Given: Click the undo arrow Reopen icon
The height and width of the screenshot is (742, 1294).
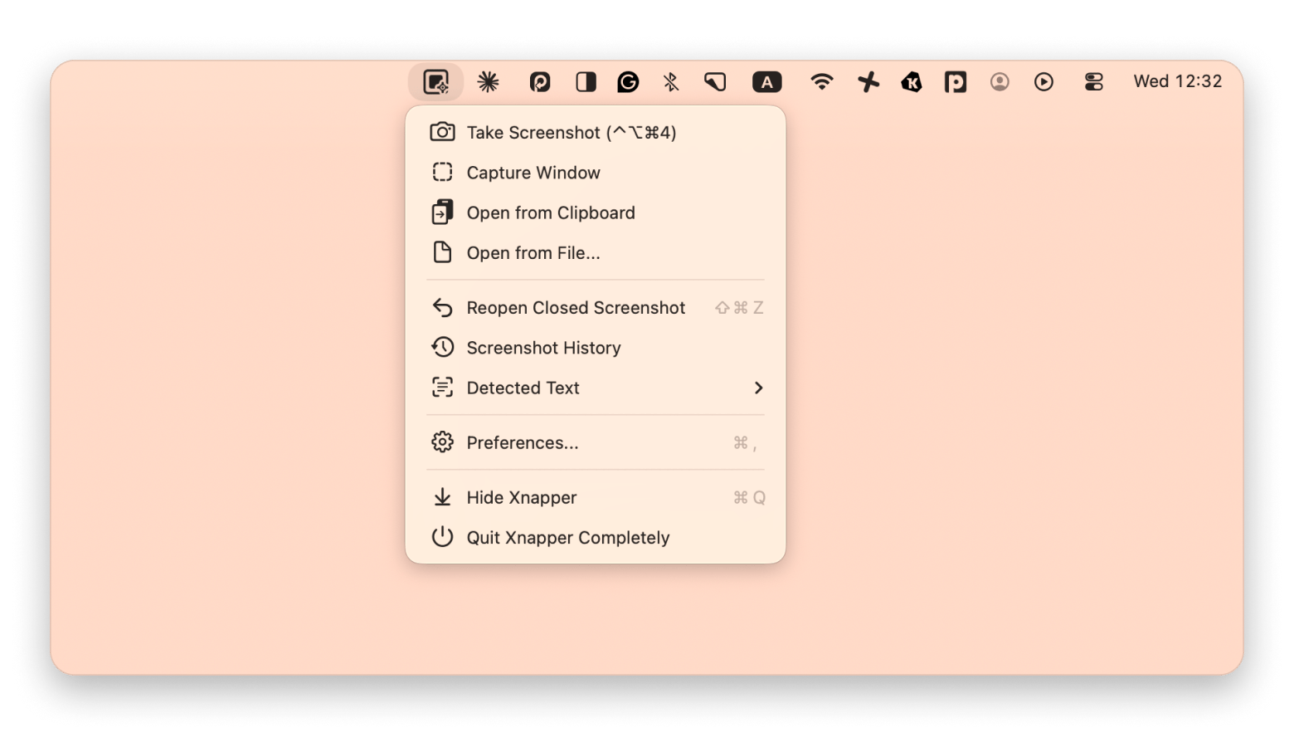Looking at the screenshot, I should point(442,307).
